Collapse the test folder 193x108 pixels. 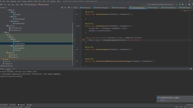[x=3, y=32]
